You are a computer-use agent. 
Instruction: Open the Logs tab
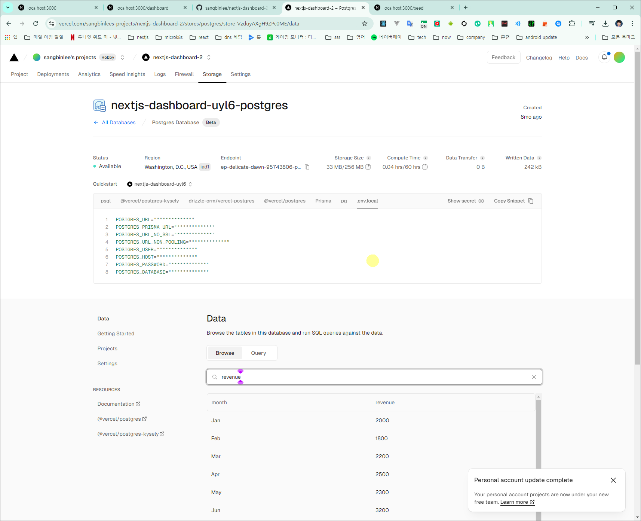click(160, 74)
